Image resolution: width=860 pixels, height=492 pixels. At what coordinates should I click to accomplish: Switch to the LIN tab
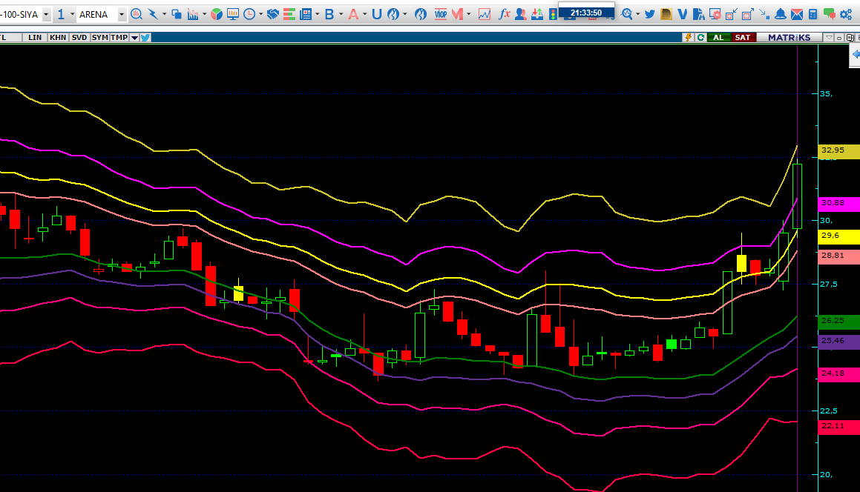point(35,37)
